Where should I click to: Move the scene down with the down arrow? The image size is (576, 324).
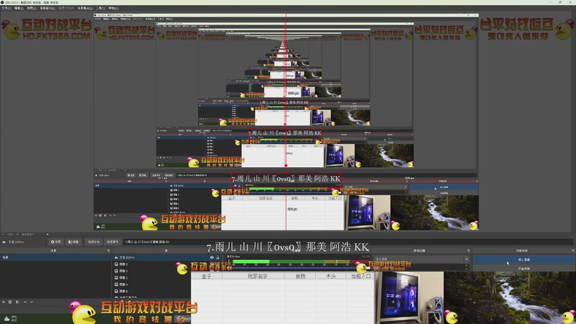point(32,302)
